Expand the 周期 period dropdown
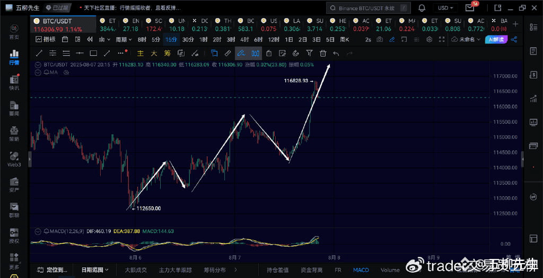543x278 pixels. pyautogui.click(x=124, y=39)
